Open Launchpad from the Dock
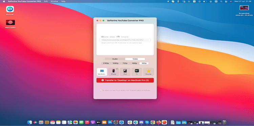 point(41,122)
